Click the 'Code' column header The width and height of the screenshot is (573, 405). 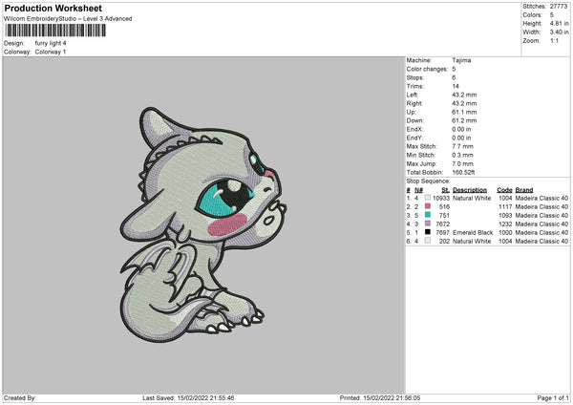coord(504,190)
